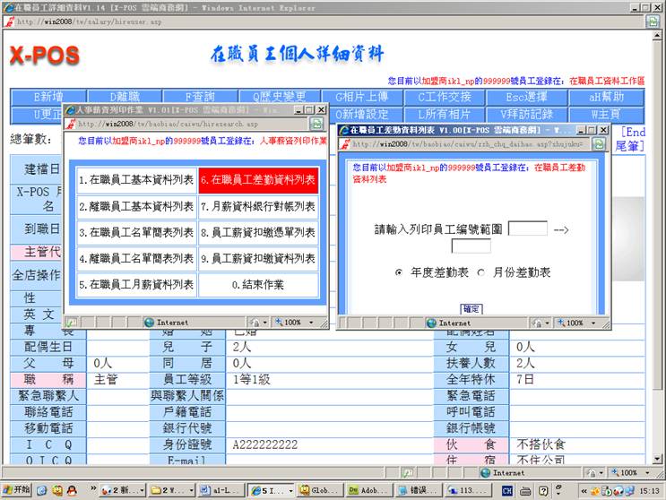Click the refresh icon in the 差勤資料列表 popup address bar

click(598, 143)
